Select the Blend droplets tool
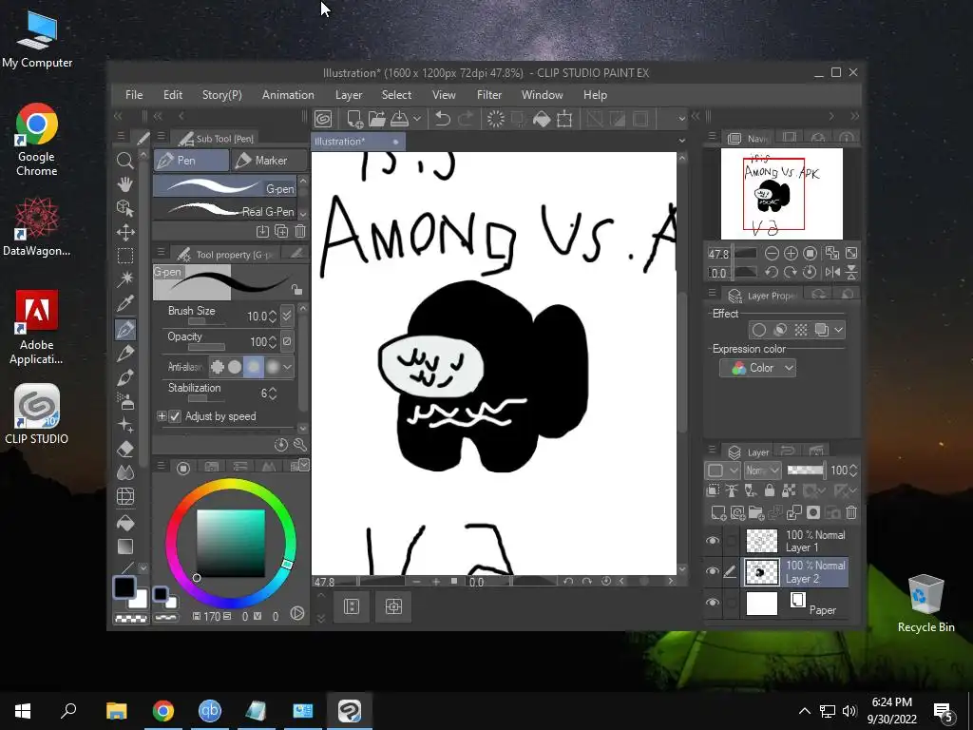 125,472
